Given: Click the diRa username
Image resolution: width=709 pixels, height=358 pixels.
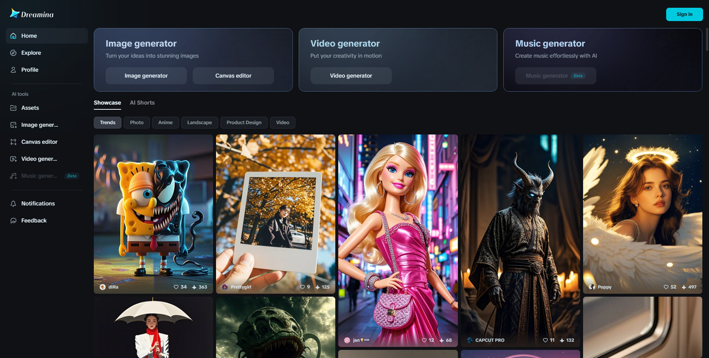Looking at the screenshot, I should click(x=114, y=287).
